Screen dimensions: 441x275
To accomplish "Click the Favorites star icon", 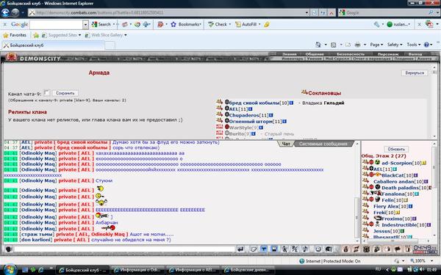I will point(6,35).
